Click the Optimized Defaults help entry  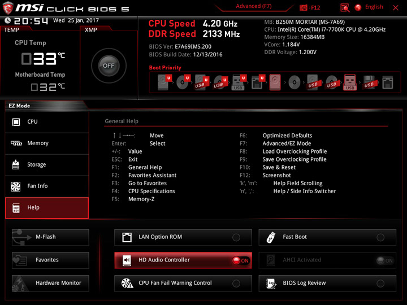287,136
